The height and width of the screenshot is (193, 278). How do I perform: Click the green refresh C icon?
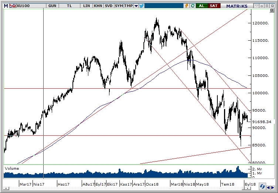tap(193, 6)
